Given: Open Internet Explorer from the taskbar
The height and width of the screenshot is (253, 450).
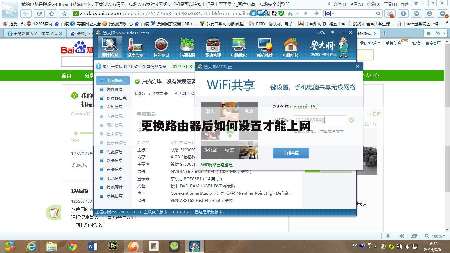Looking at the screenshot, I should [x=32, y=246].
